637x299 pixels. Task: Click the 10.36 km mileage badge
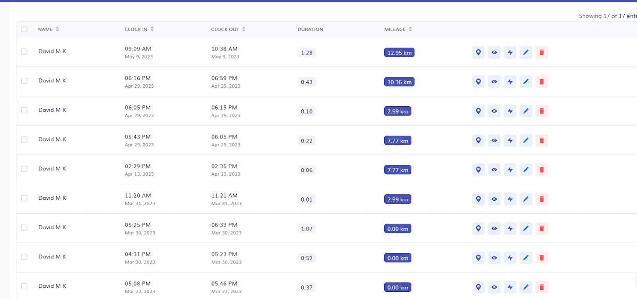(x=399, y=82)
